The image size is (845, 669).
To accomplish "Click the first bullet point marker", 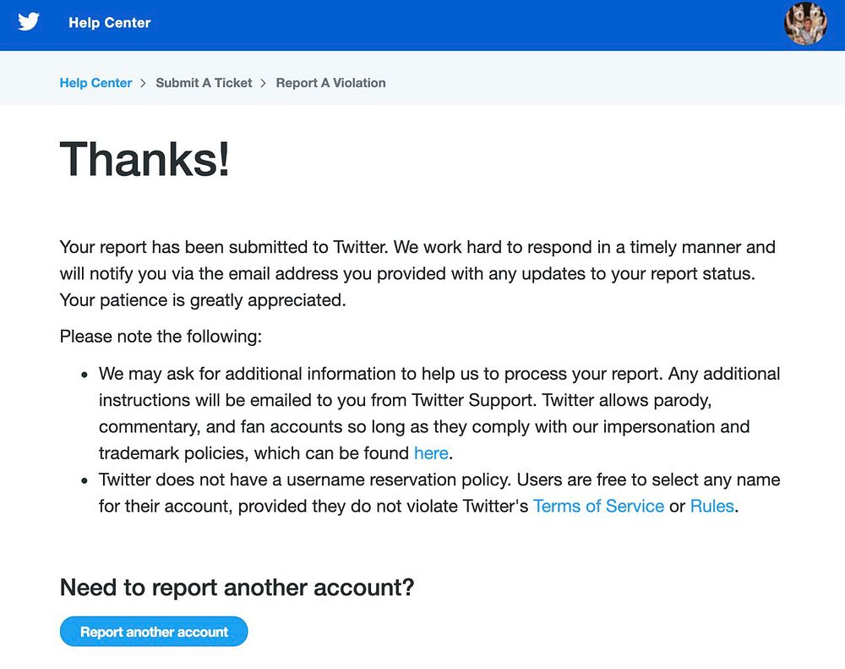I will pos(84,375).
